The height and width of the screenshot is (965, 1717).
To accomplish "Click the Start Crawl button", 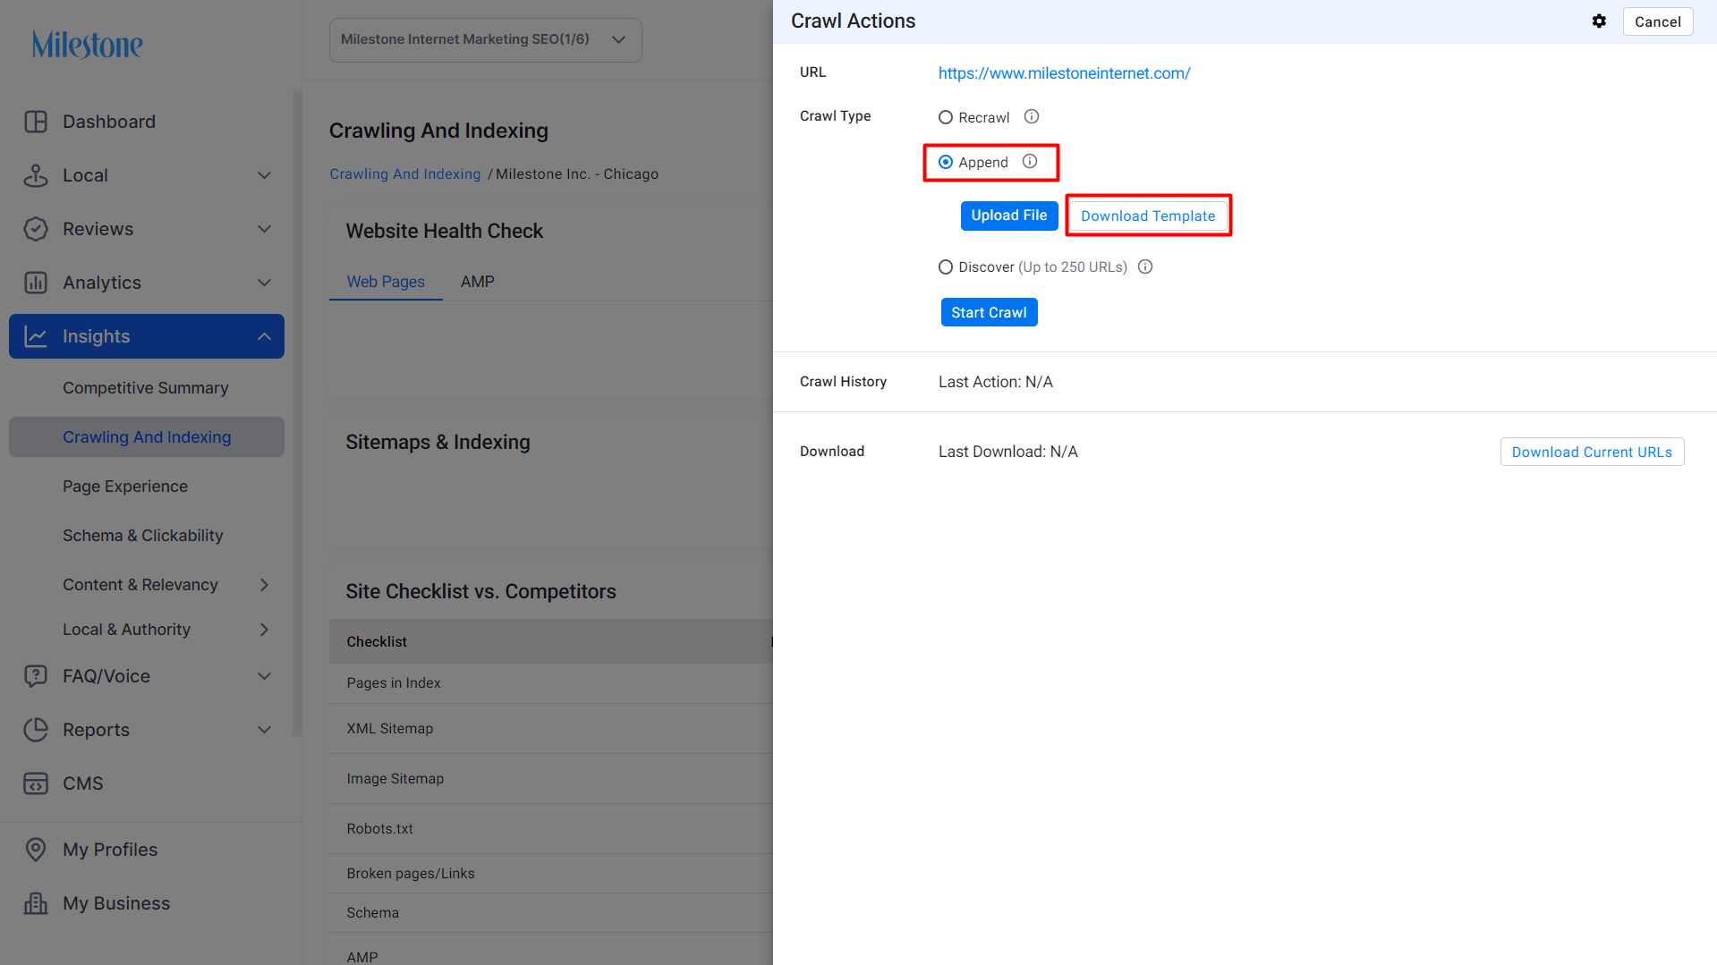I will pyautogui.click(x=989, y=312).
